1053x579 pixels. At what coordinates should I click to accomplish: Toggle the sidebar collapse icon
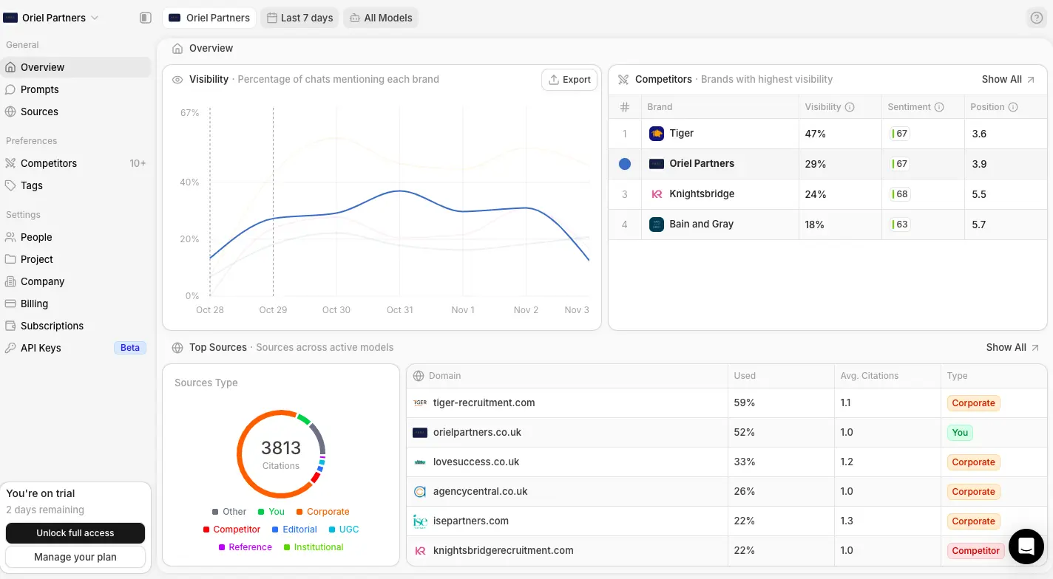146,18
